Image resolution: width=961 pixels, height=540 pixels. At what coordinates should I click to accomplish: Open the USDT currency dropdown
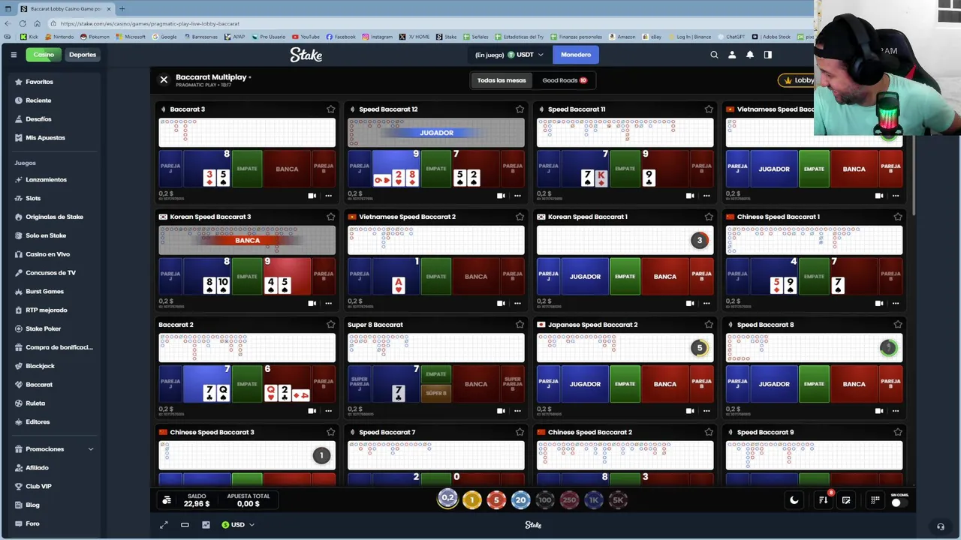point(525,55)
